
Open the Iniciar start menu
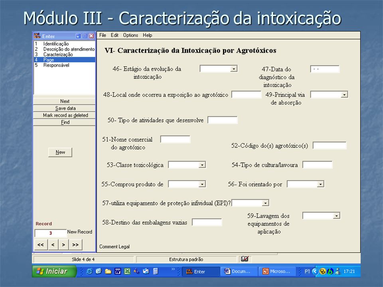pyautogui.click(x=55, y=271)
